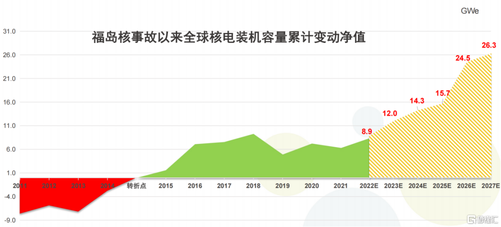The image size is (501, 227).
Task: Click the GWe unit label
Action: click(x=470, y=11)
